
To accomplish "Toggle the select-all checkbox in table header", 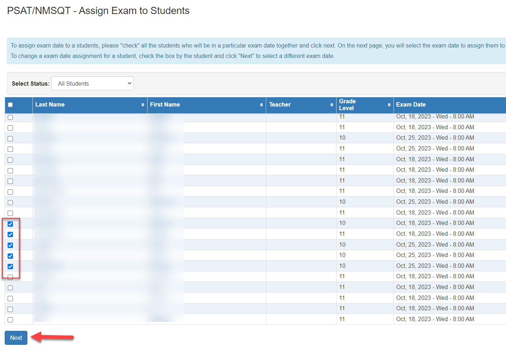I will tap(10, 105).
